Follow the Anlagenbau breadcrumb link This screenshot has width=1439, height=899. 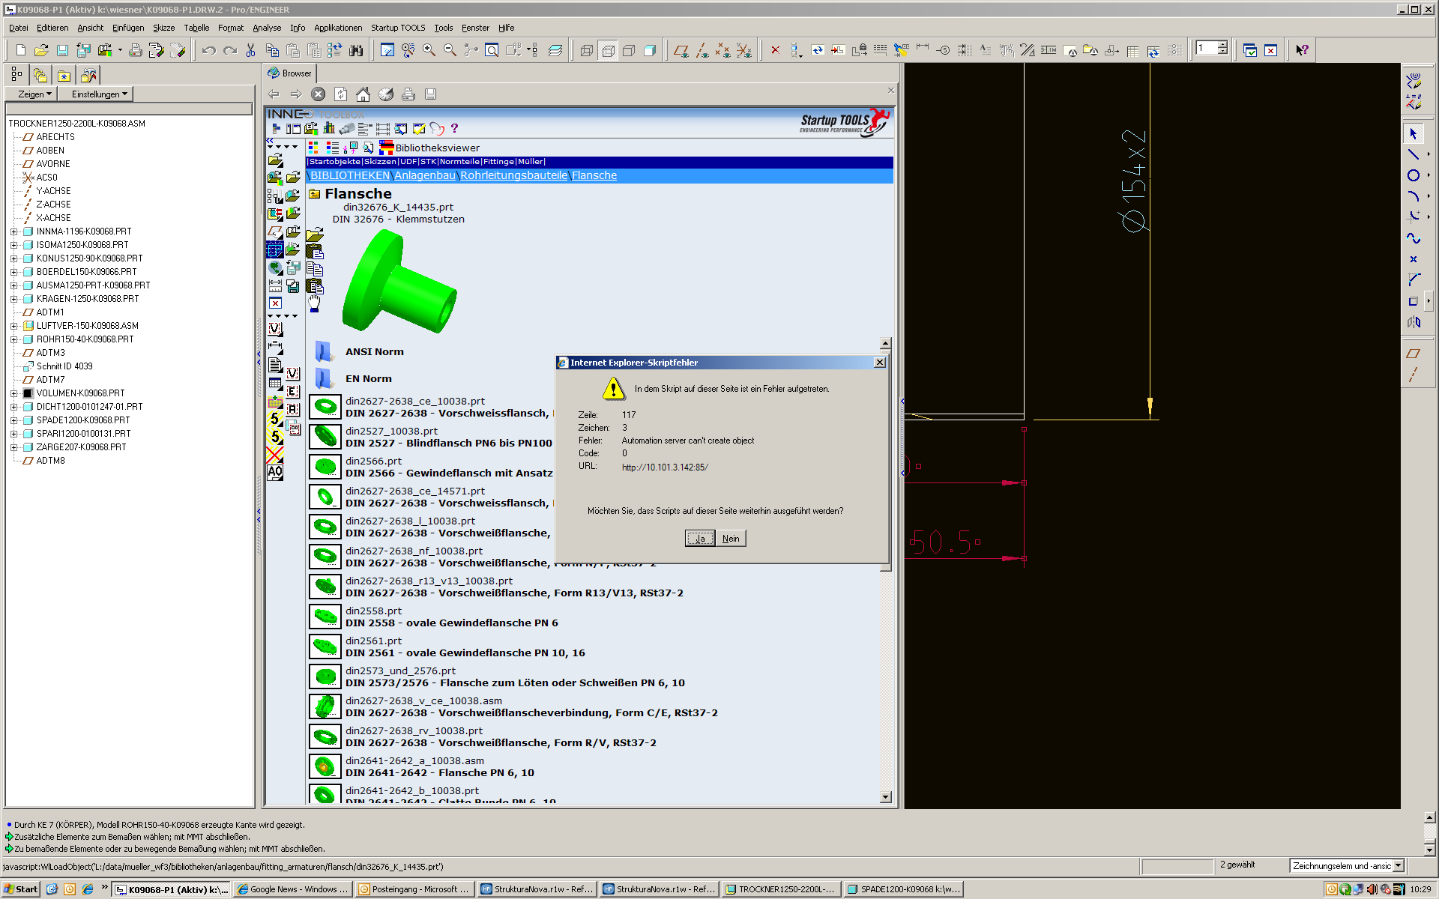coord(425,175)
